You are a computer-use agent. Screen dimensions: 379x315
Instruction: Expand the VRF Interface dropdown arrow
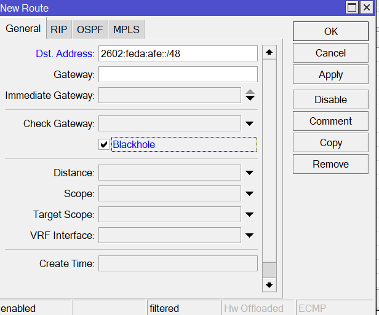click(249, 235)
